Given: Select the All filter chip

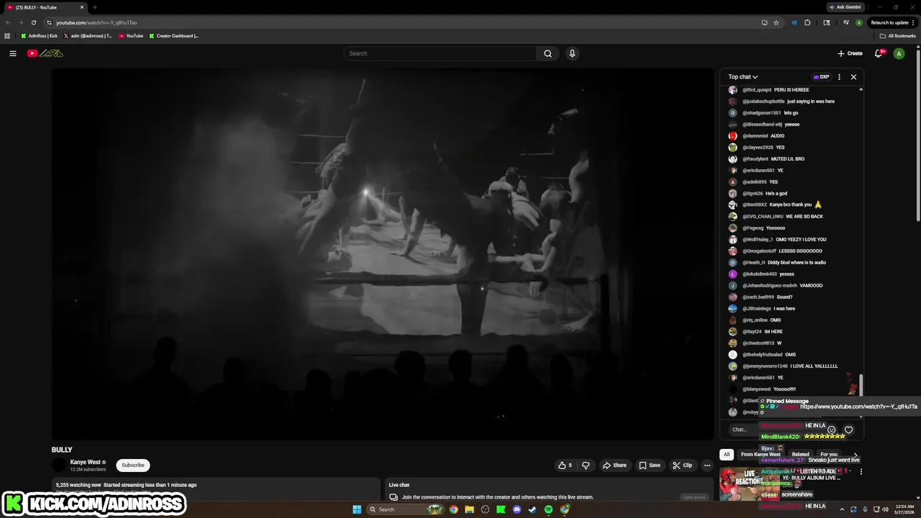Looking at the screenshot, I should (x=727, y=455).
